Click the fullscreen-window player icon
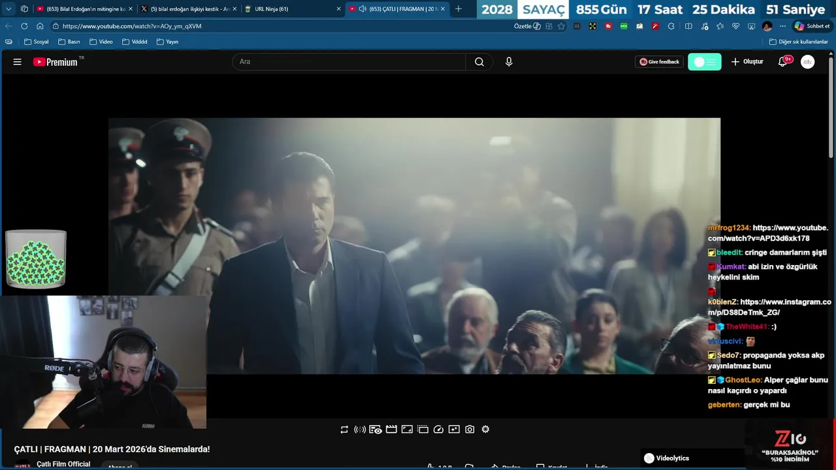The height and width of the screenshot is (470, 836). tap(407, 430)
